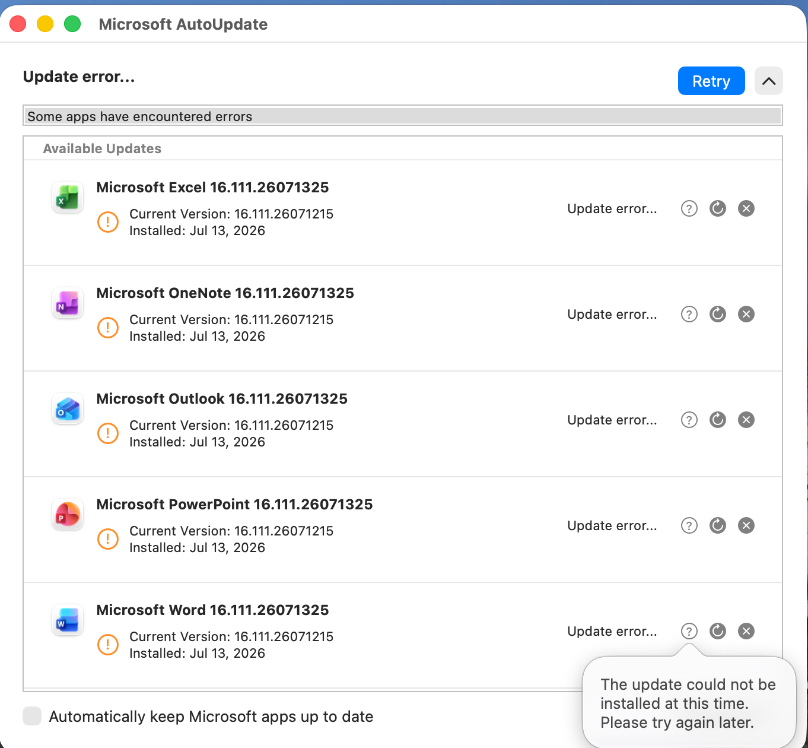Viewport: 808px width, 748px height.
Task: Click the Microsoft Excel app icon
Action: coord(68,197)
